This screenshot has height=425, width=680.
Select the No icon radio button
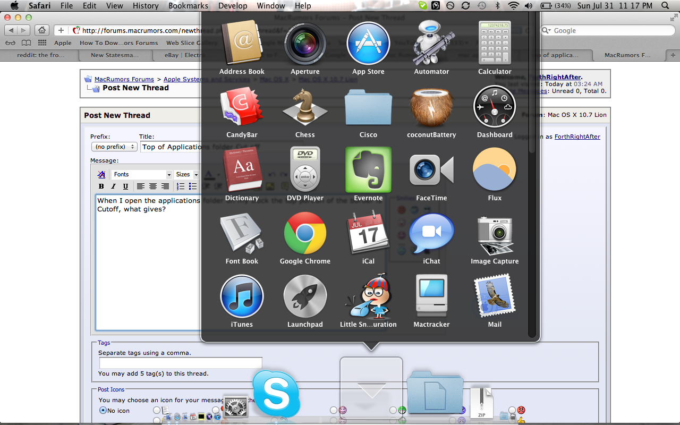(103, 411)
